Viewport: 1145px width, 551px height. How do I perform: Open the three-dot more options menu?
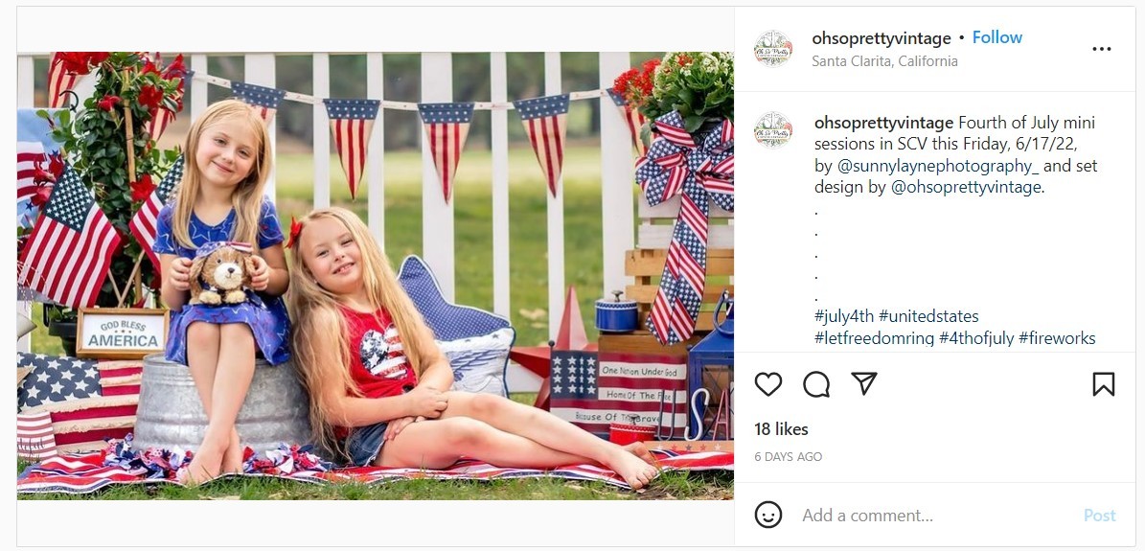click(x=1101, y=49)
